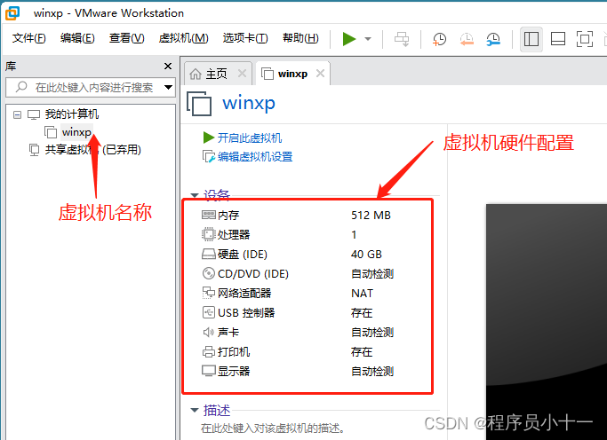
Task: Click the VMware Workstation title bar icon
Action: (12, 13)
